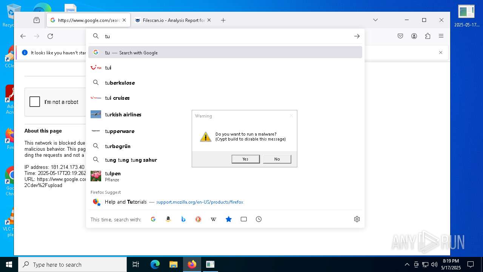The height and width of the screenshot is (272, 483).
Task: Open the Firefox account icon
Action: click(x=414, y=36)
